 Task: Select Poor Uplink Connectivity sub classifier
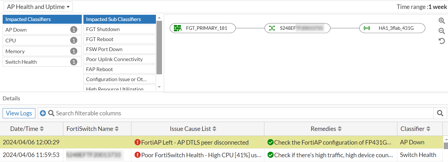tap(120, 59)
